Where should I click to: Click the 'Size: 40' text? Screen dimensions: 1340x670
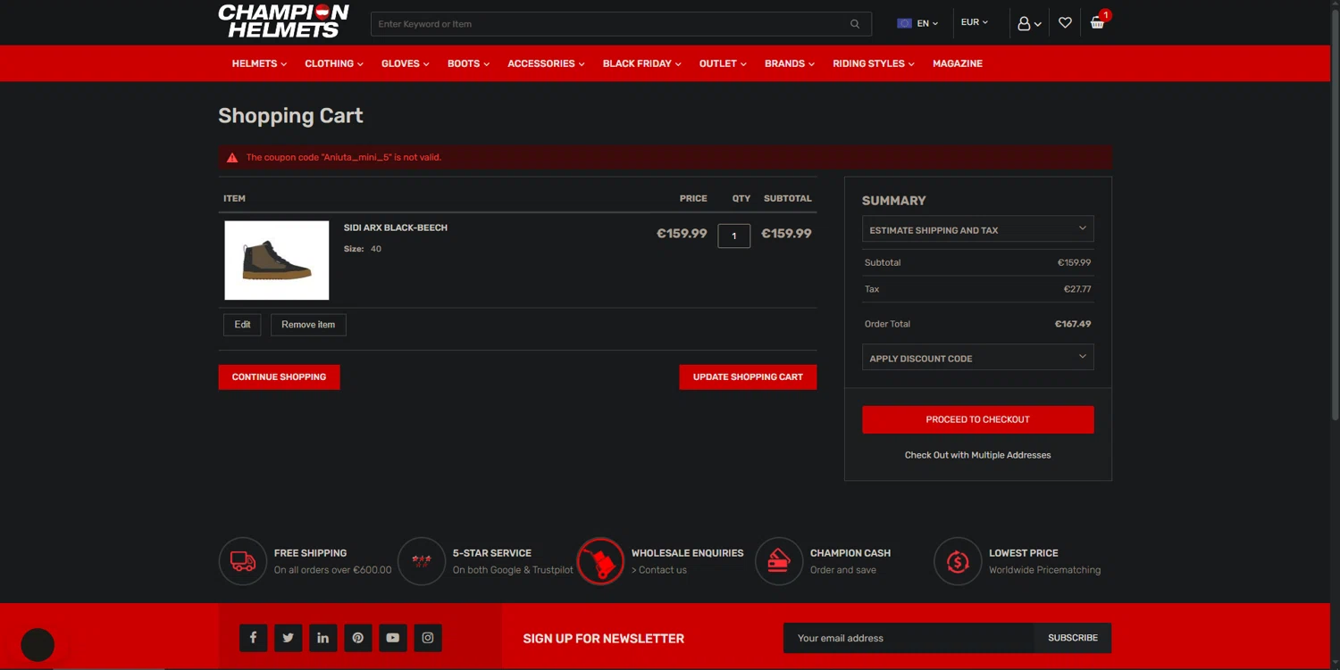click(x=363, y=249)
